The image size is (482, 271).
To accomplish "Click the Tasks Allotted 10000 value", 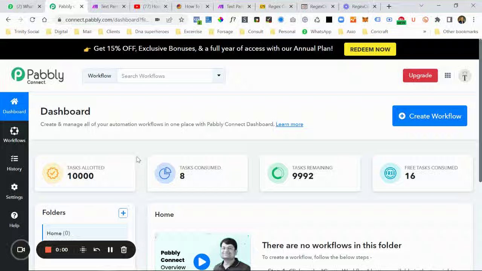I will click(x=80, y=176).
